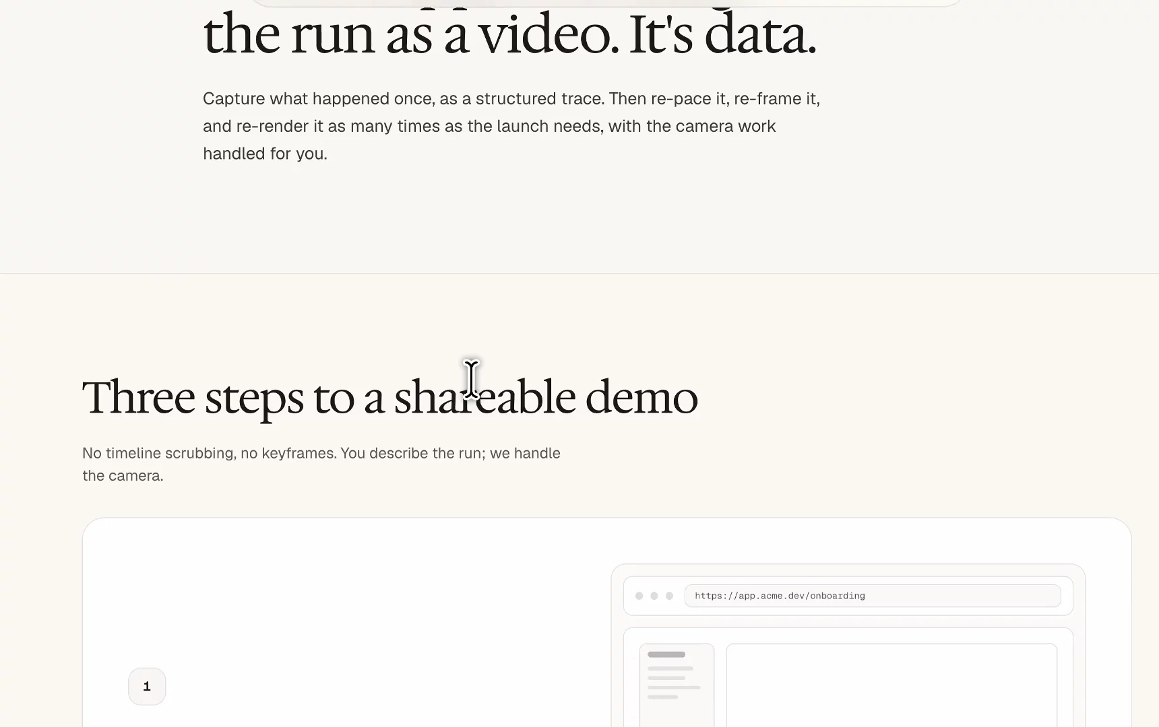This screenshot has height=727, width=1159.
Task: Click the third dot in mock browser
Action: (x=669, y=596)
